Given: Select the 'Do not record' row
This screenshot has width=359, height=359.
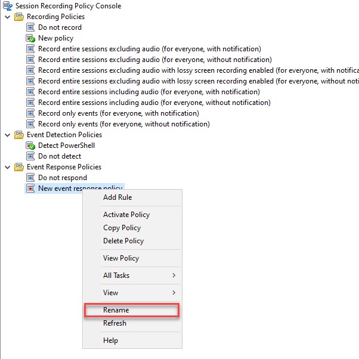Looking at the screenshot, I should (x=60, y=27).
